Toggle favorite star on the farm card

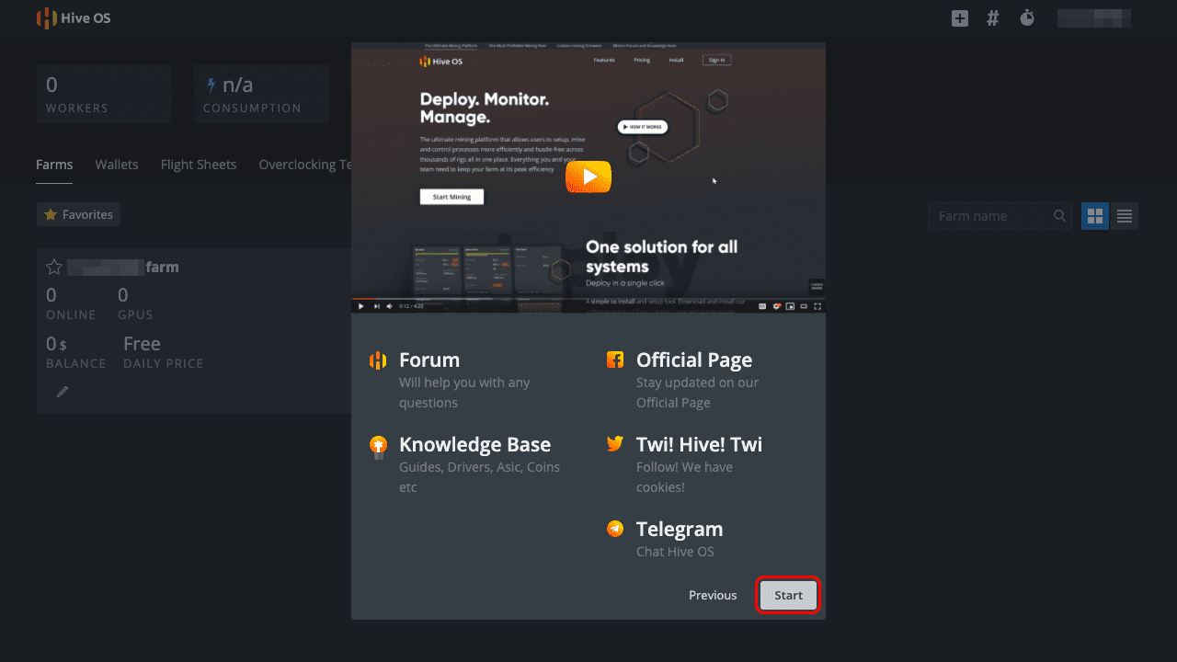coord(54,268)
